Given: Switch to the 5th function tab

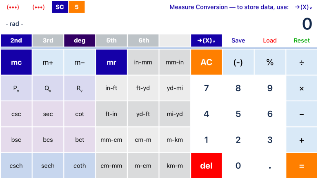Looking at the screenshot, I should [x=111, y=40].
